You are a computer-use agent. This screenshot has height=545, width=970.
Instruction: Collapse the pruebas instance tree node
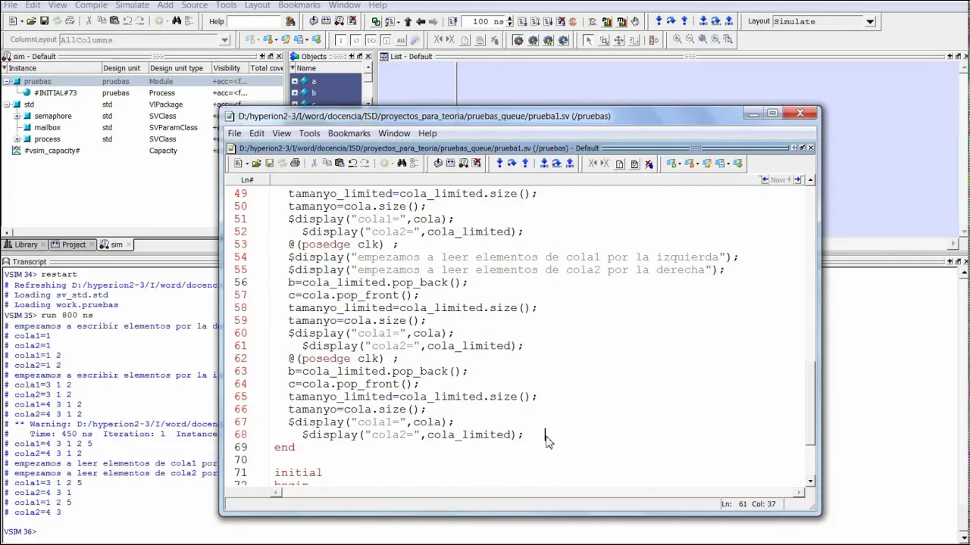pyautogui.click(x=6, y=81)
